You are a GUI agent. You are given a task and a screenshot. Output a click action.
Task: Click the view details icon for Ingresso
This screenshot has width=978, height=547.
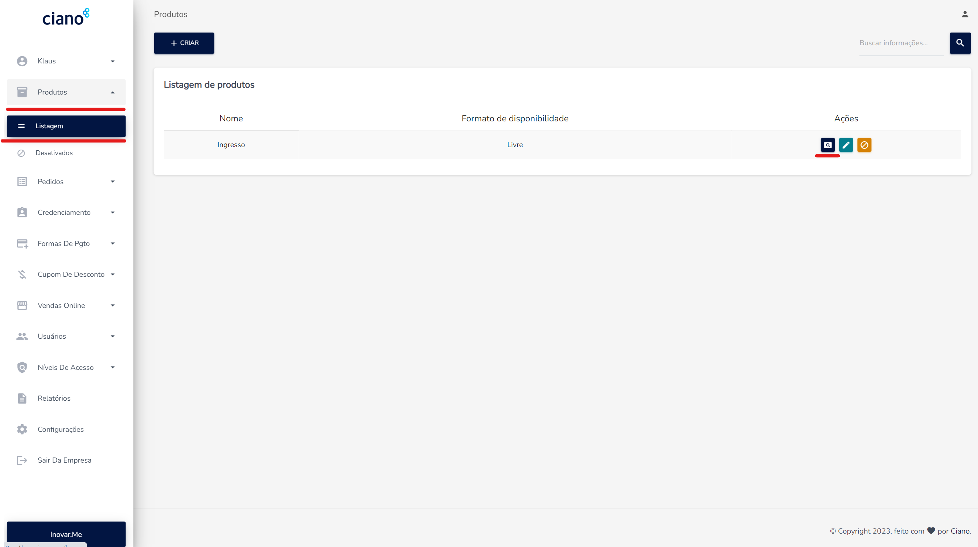(828, 145)
